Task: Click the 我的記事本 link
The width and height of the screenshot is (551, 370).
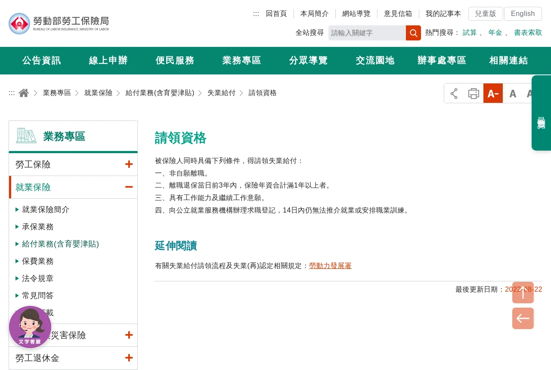Action: tap(443, 14)
